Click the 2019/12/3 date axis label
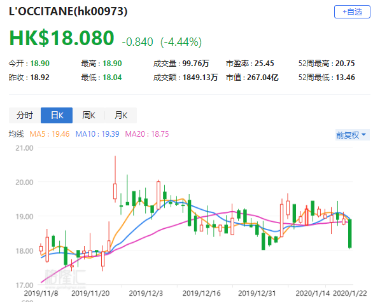 tap(146, 293)
